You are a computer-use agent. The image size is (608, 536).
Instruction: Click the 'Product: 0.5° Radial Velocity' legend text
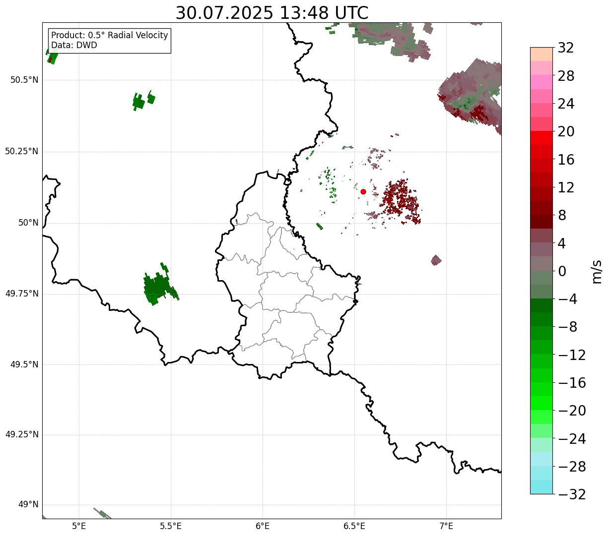pyautogui.click(x=110, y=36)
